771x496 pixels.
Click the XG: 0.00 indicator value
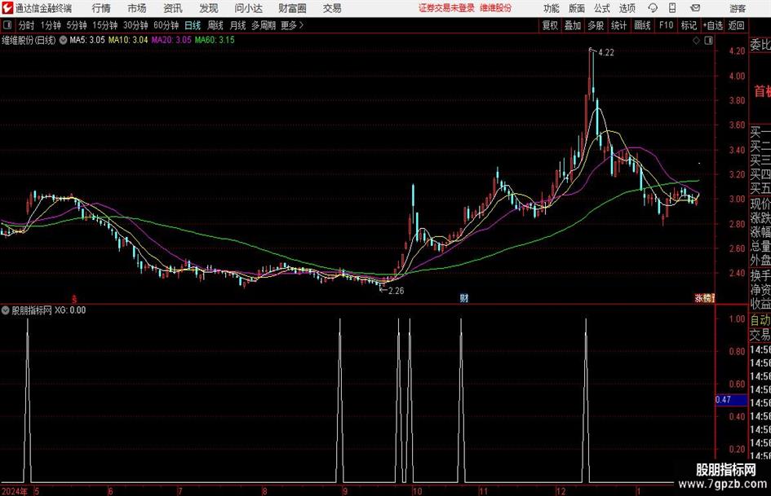pos(70,310)
